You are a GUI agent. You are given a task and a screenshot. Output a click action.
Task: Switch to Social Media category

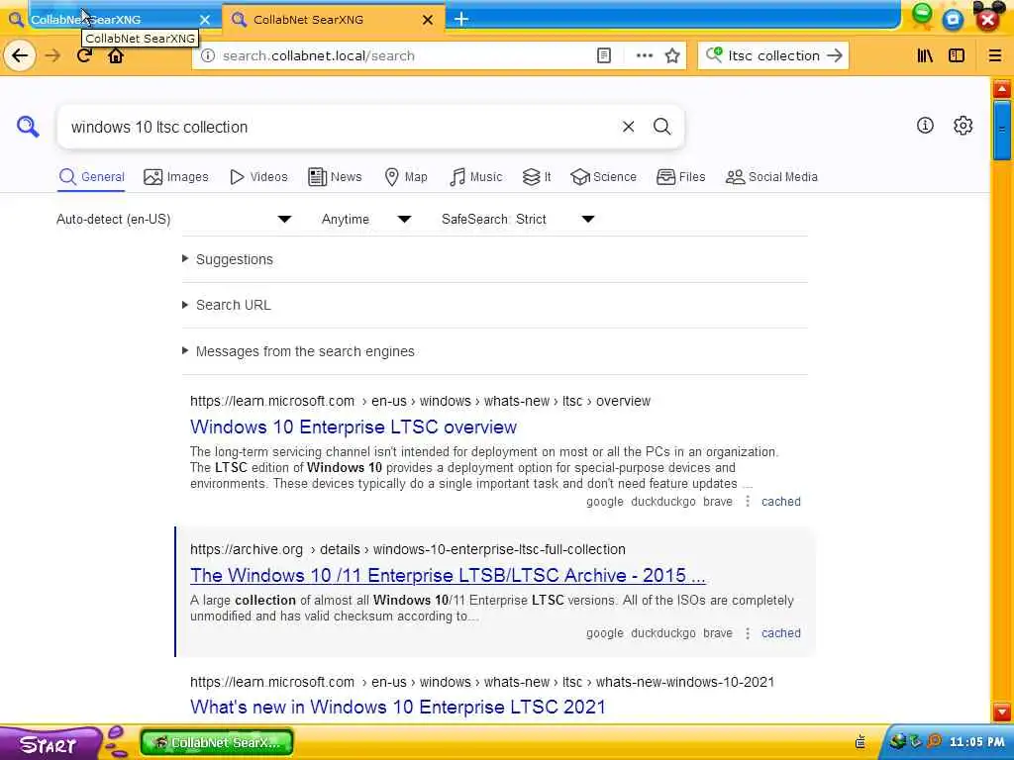(771, 177)
